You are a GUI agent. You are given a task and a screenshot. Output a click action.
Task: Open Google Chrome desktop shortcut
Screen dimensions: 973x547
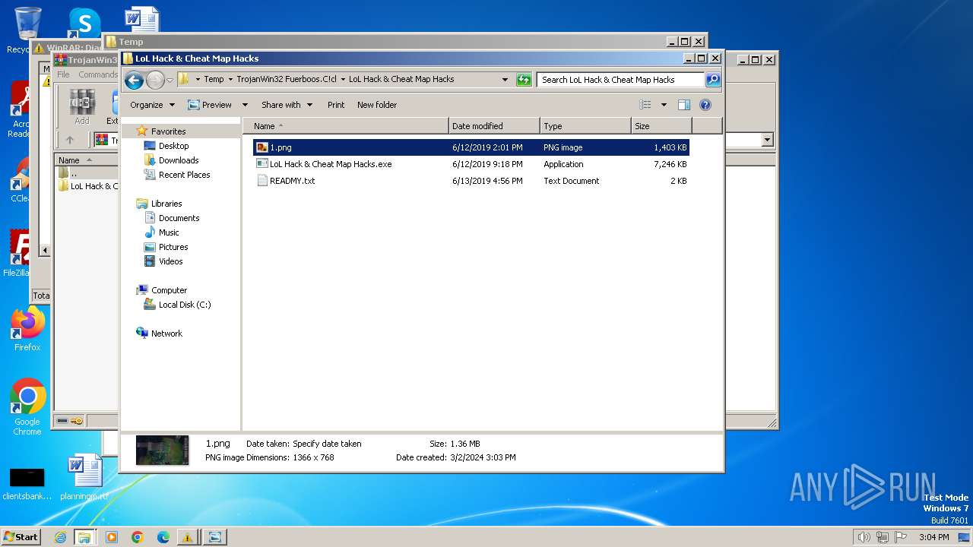27,407
